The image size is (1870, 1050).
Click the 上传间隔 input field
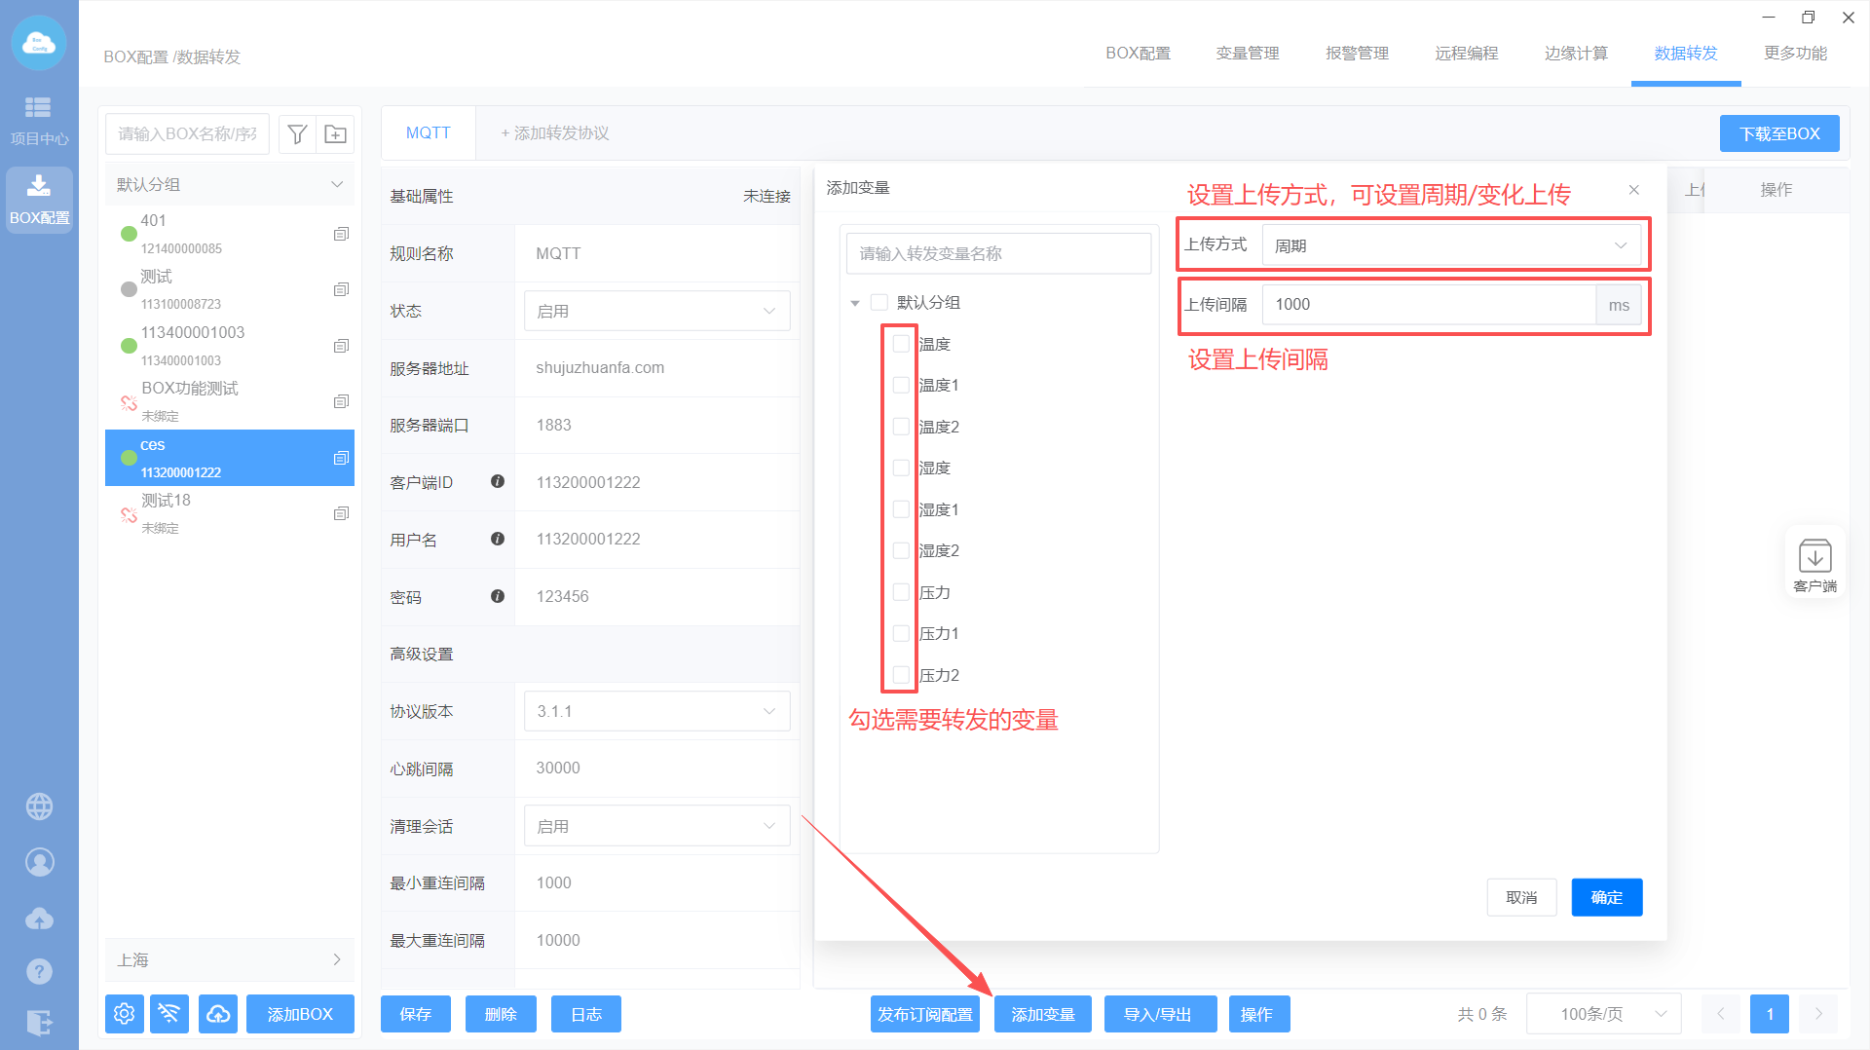click(x=1428, y=305)
